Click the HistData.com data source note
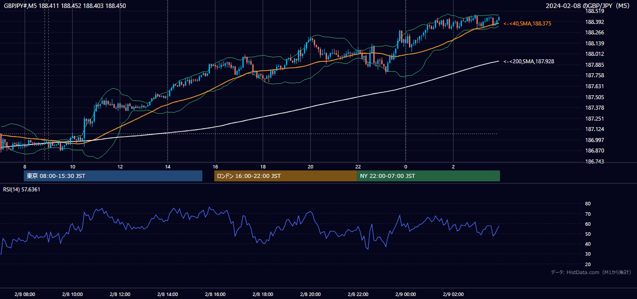637x299 pixels. 591,272
